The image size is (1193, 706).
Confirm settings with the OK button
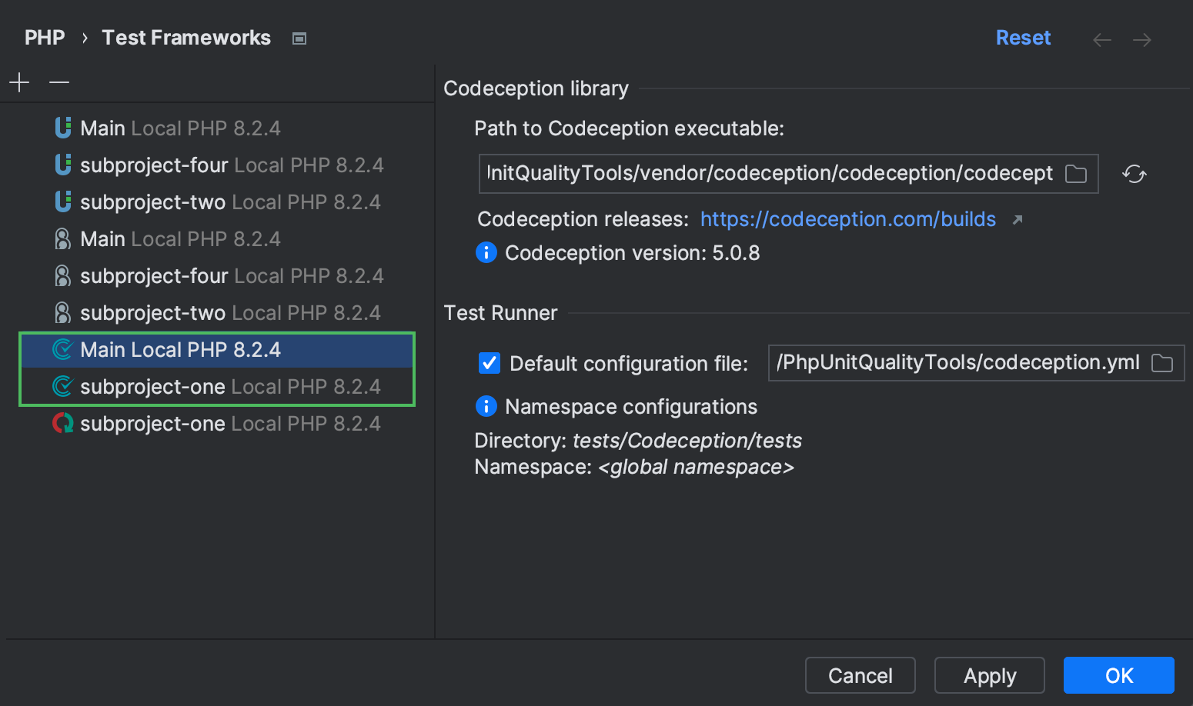pyautogui.click(x=1118, y=675)
